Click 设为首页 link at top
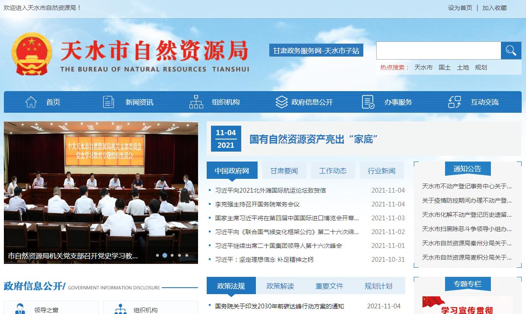 pyautogui.click(x=460, y=8)
